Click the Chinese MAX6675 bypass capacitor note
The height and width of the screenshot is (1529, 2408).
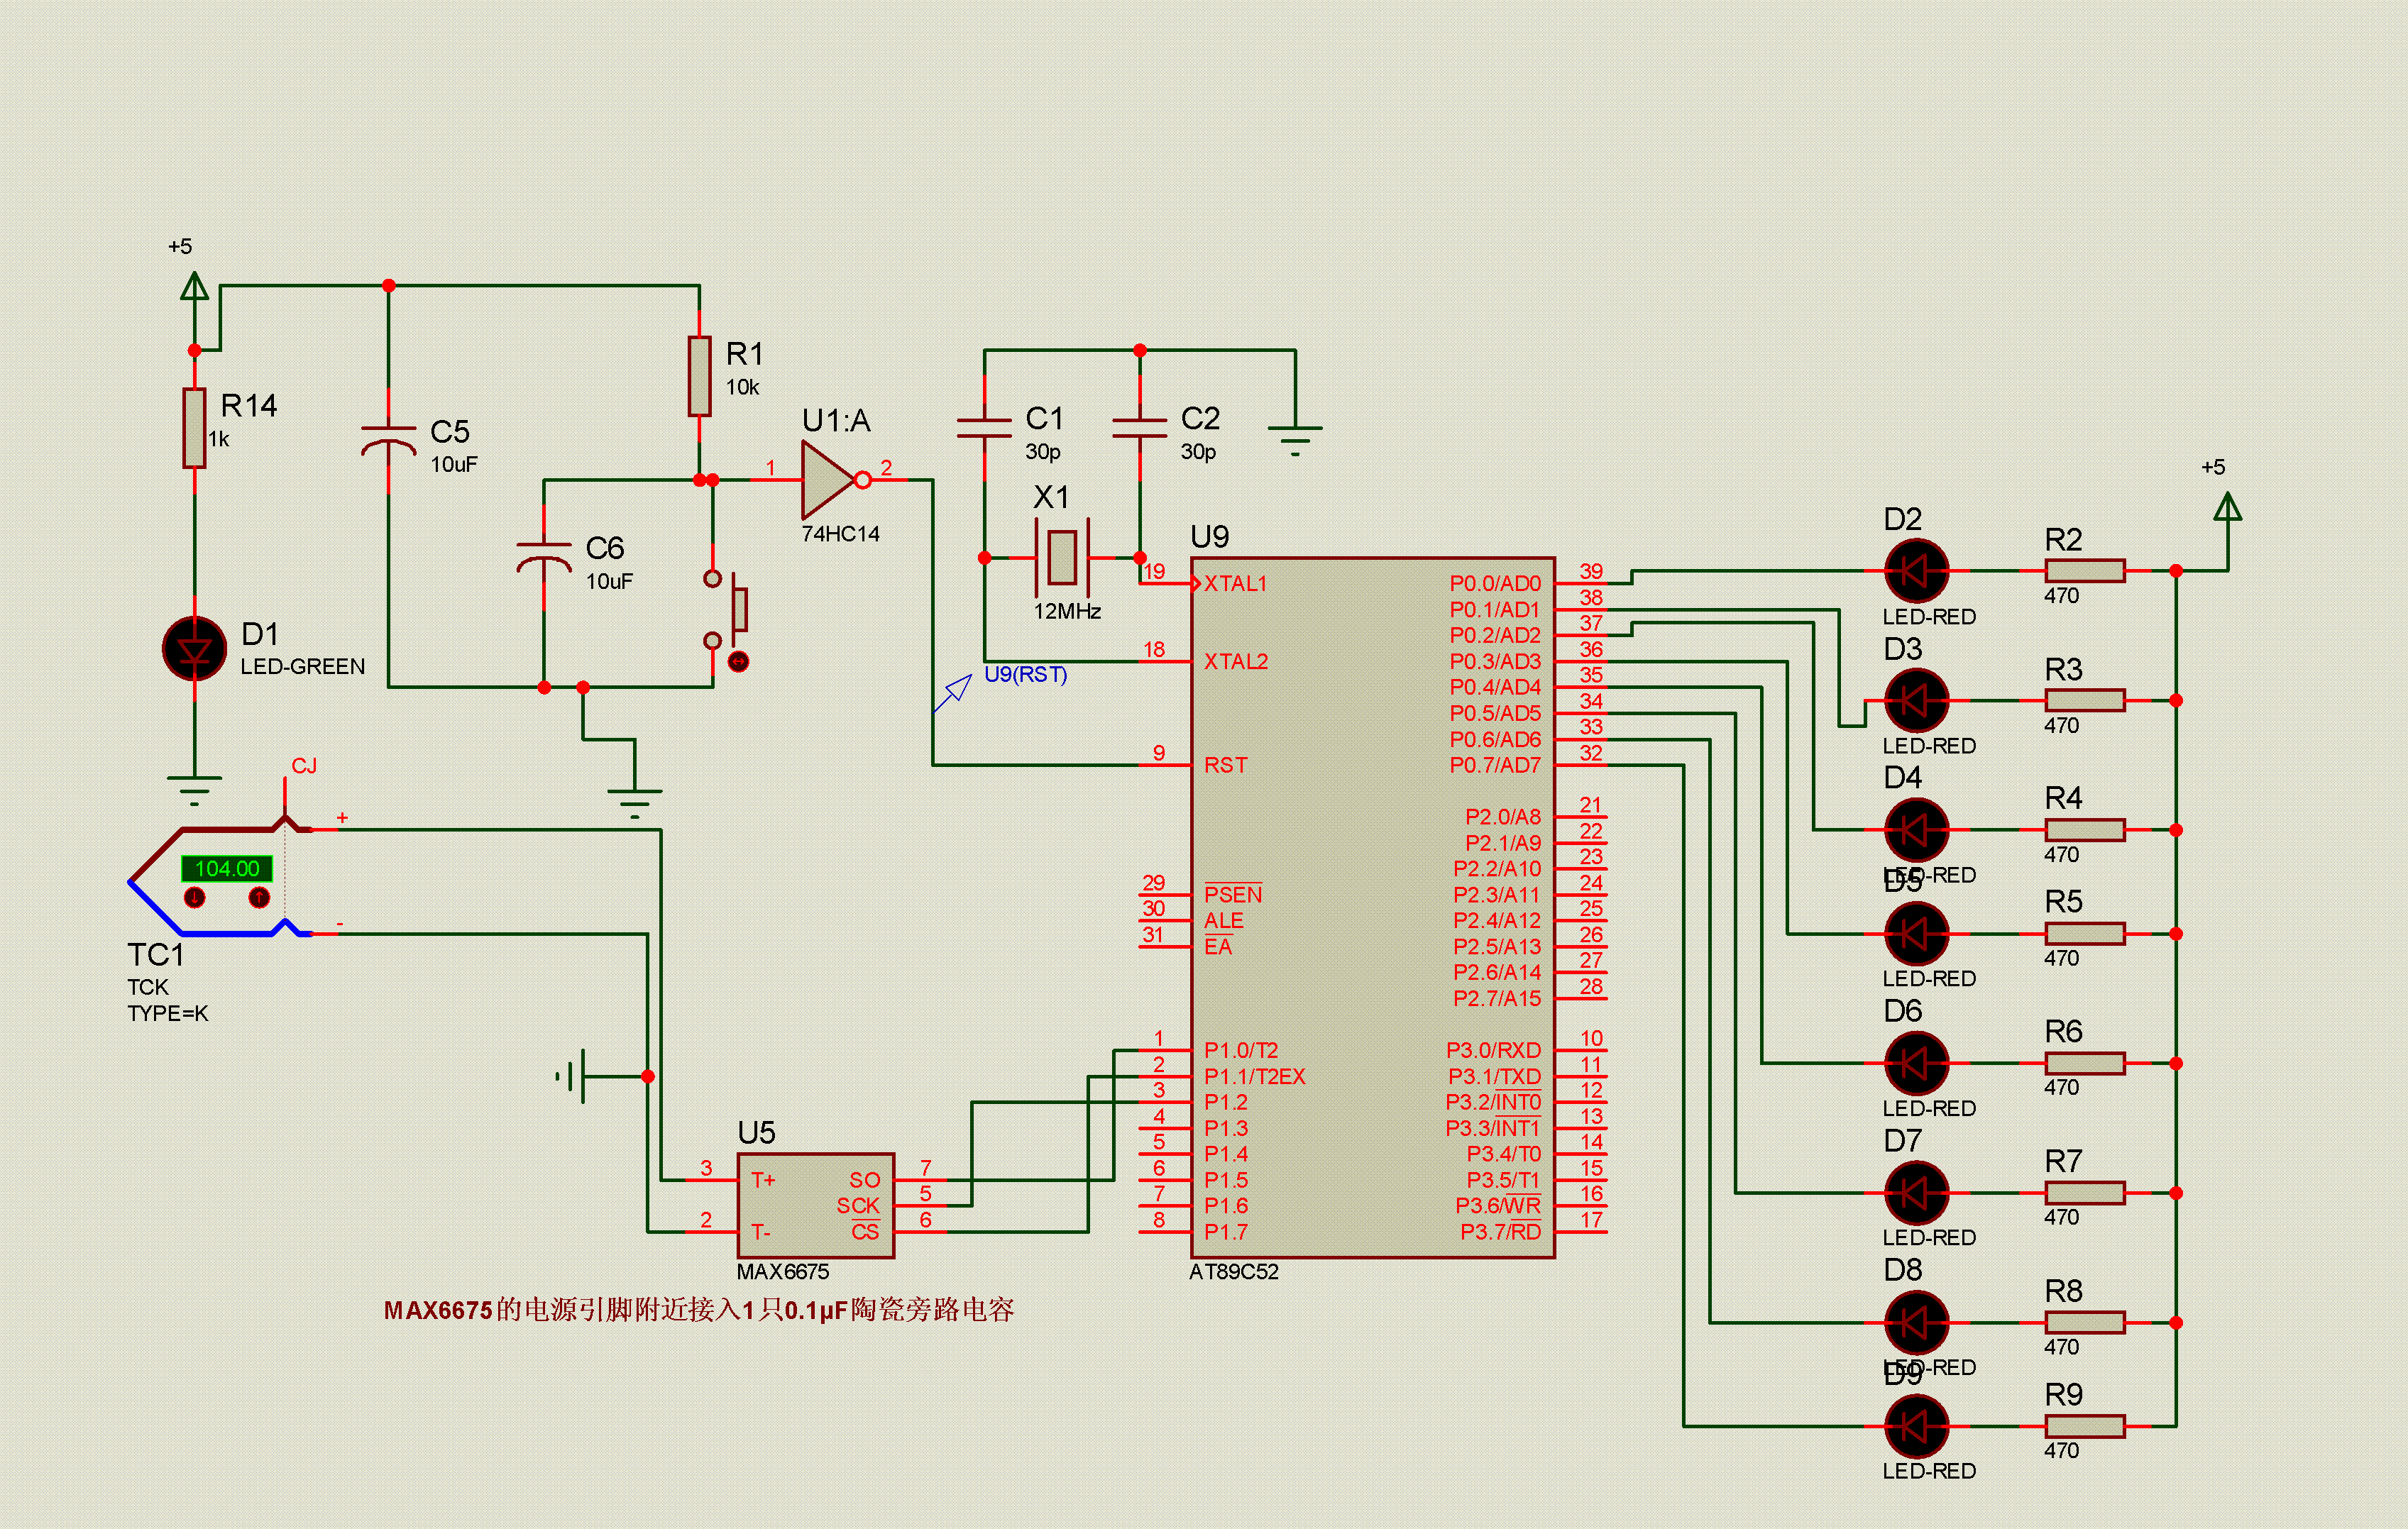tap(698, 1310)
